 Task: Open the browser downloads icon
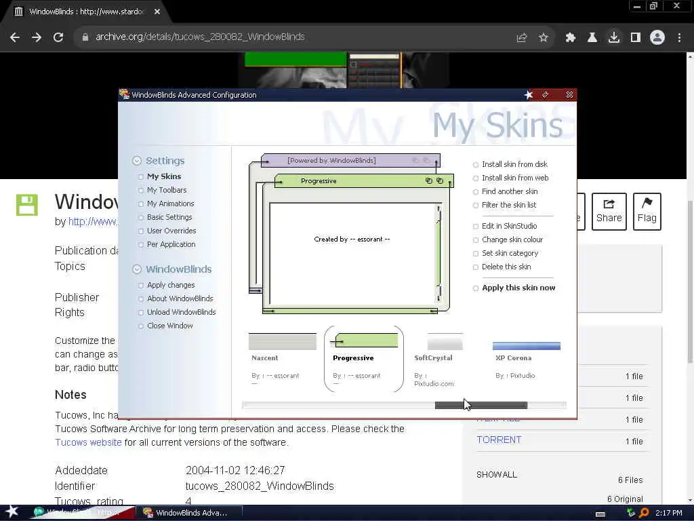(x=614, y=37)
